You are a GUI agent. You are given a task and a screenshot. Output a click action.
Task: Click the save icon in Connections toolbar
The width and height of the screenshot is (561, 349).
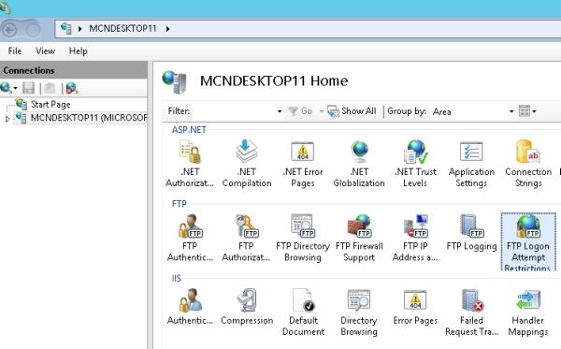click(29, 88)
